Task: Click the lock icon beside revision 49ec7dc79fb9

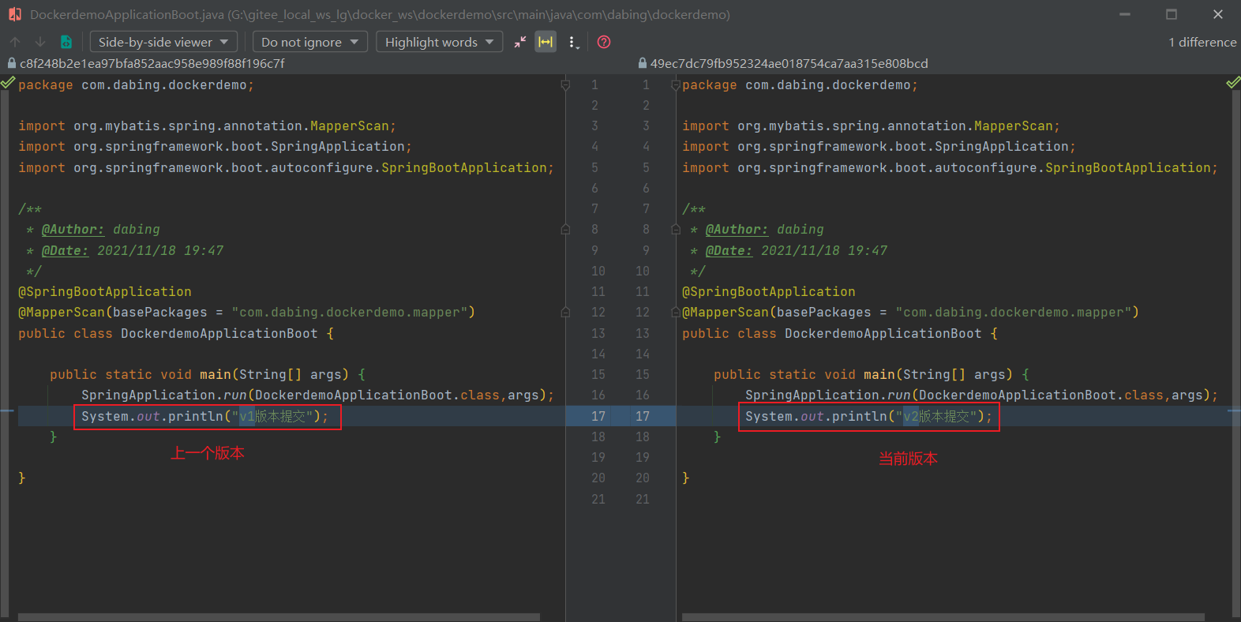Action: (x=643, y=63)
